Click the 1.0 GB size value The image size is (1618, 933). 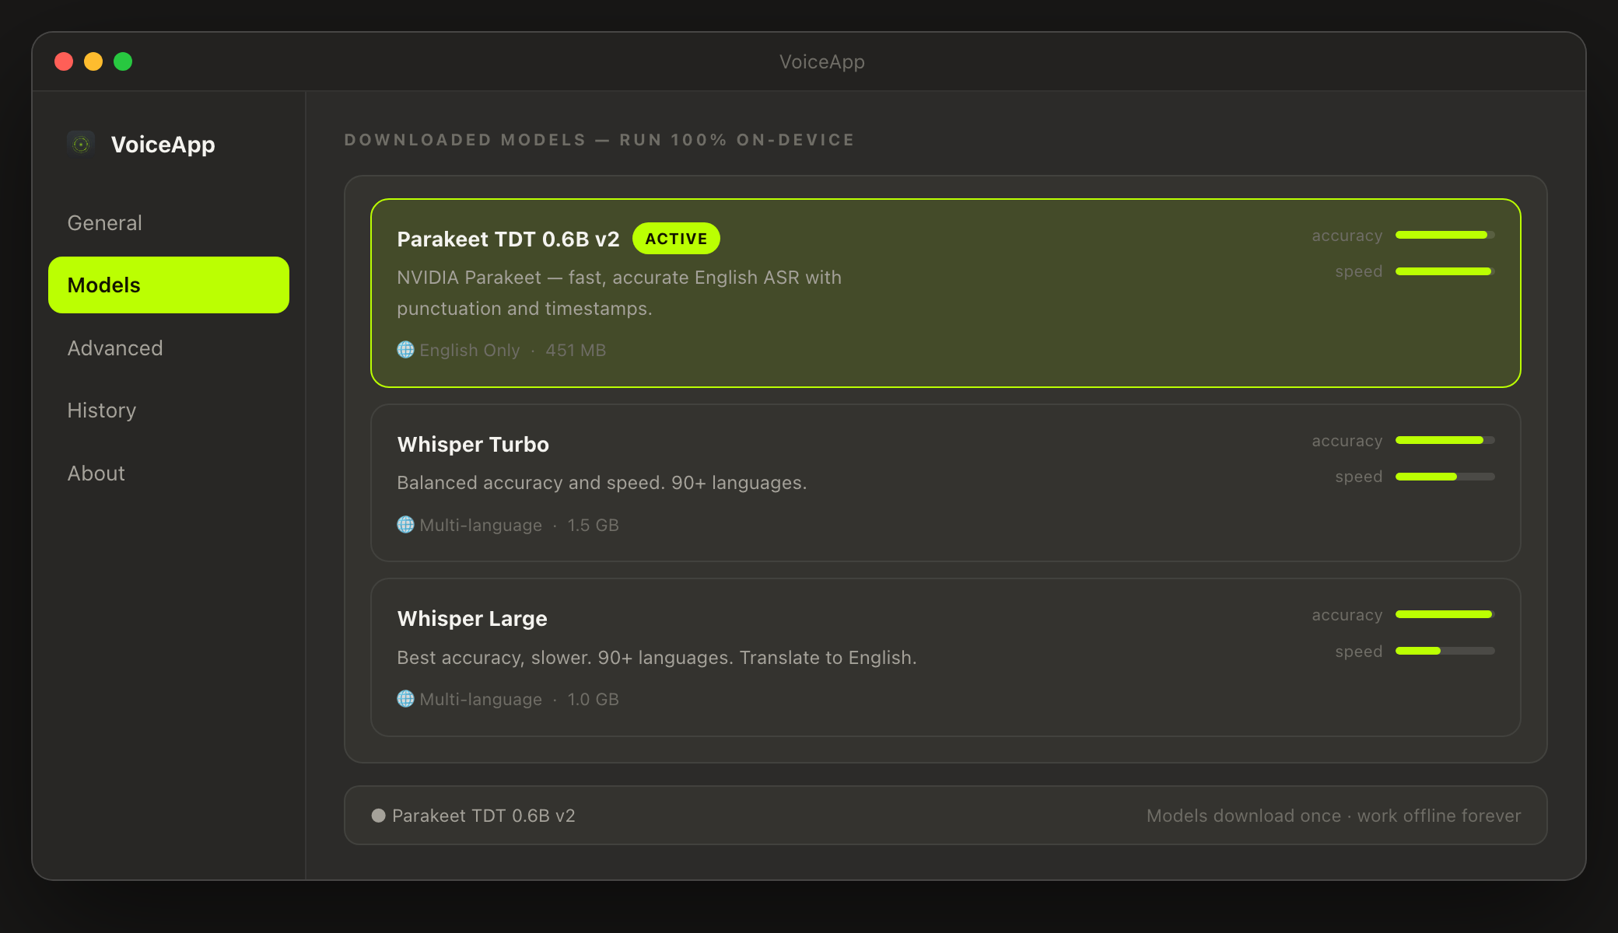point(594,700)
